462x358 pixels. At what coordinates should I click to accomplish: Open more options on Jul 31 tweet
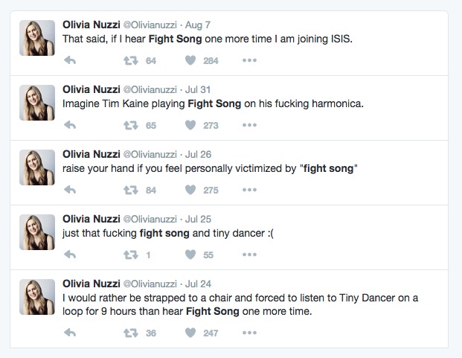point(249,125)
